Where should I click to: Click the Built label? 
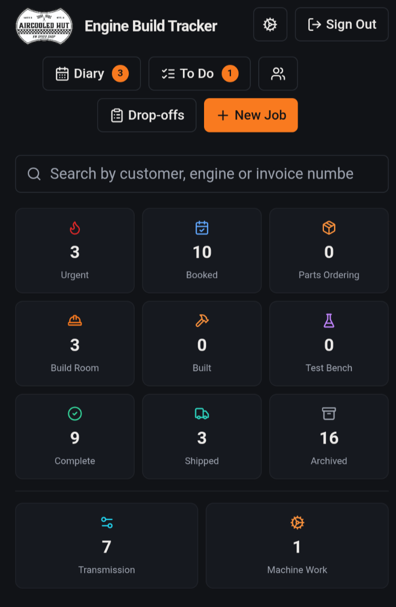201,368
